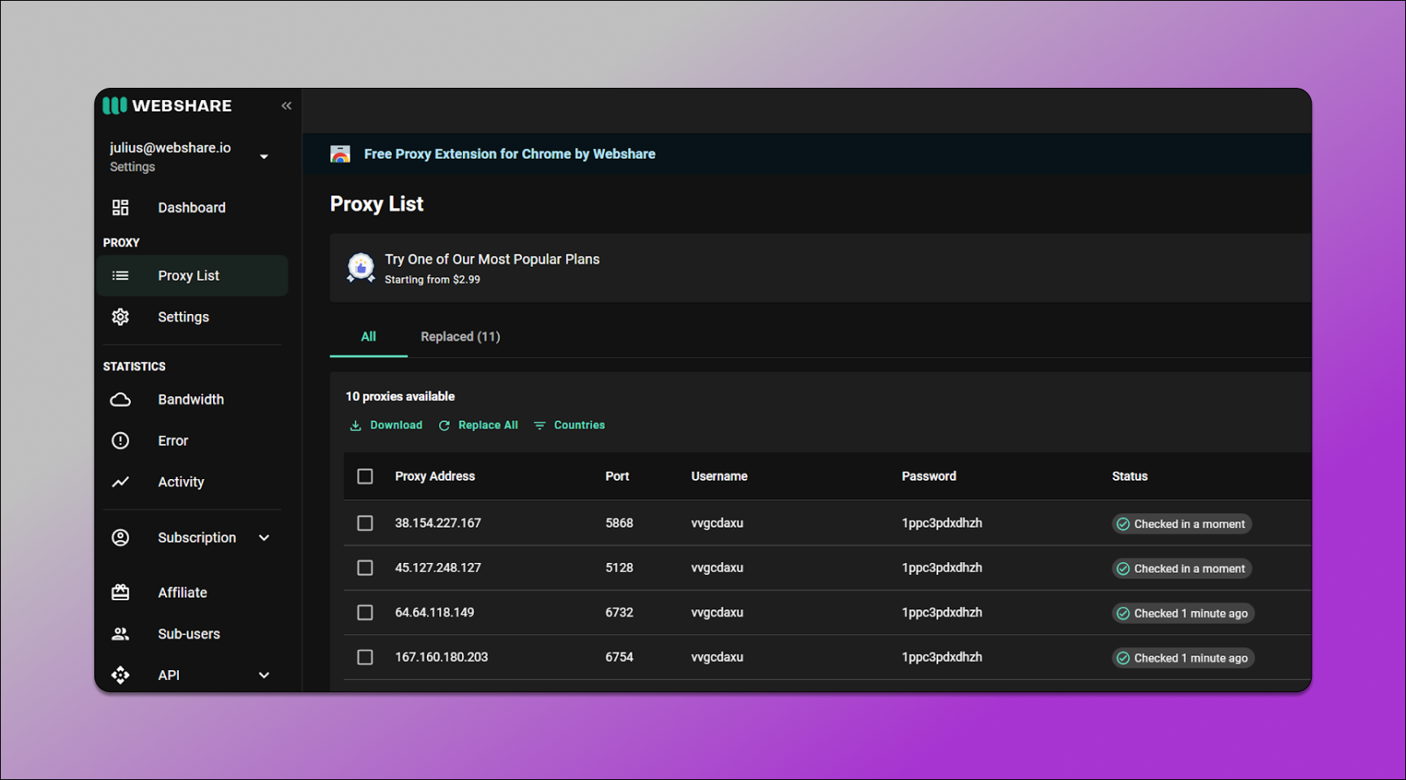Click the status check icon for 38.154.227.167
This screenshot has height=780, width=1406.
click(1123, 524)
